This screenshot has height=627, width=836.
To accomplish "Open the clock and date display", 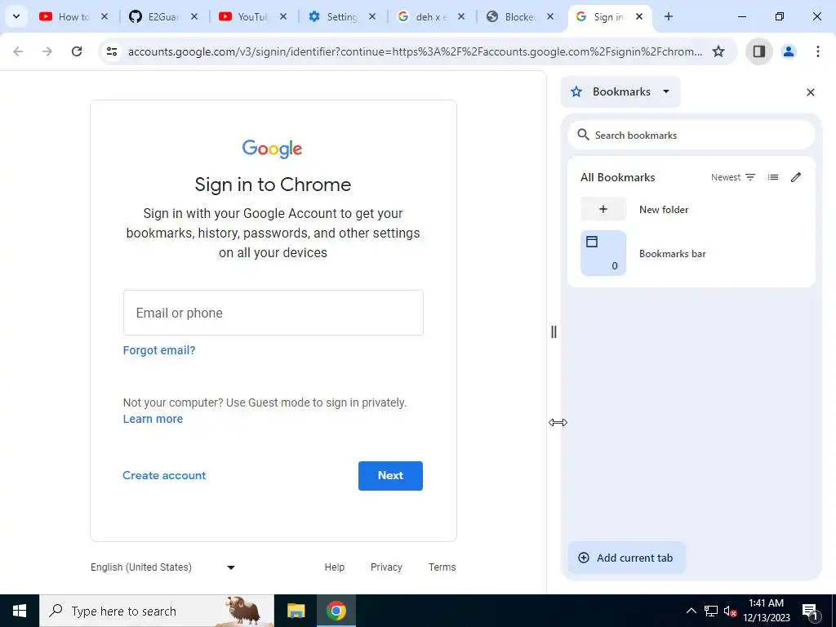I will [766, 611].
